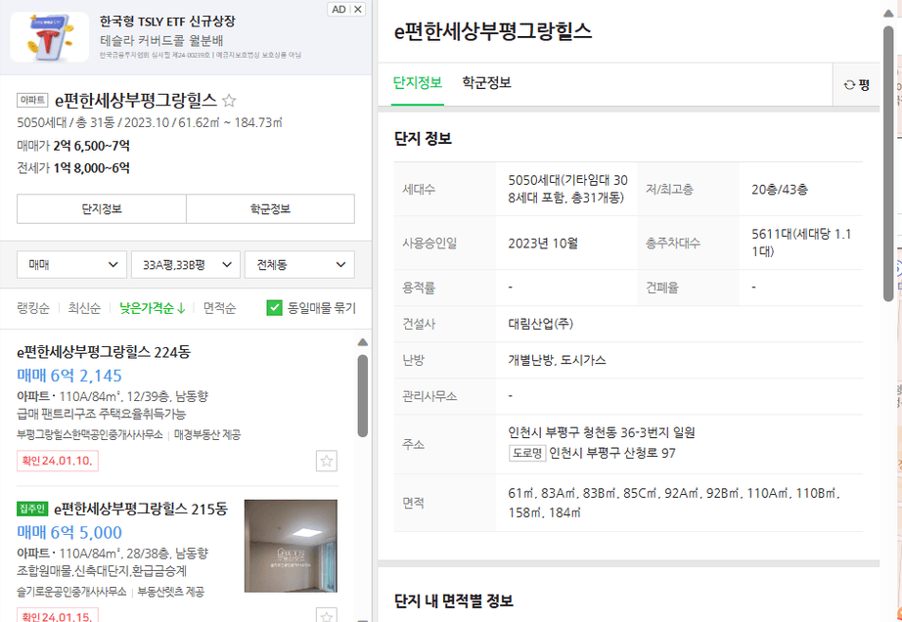This screenshot has height=622, width=902.
Task: Click the 매매가 2억 6,500~7억 price range
Action: click(73, 146)
